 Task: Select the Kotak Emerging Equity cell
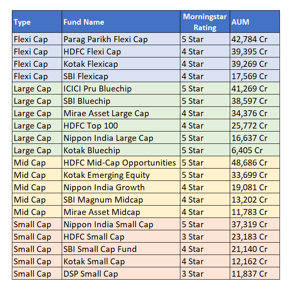106,175
